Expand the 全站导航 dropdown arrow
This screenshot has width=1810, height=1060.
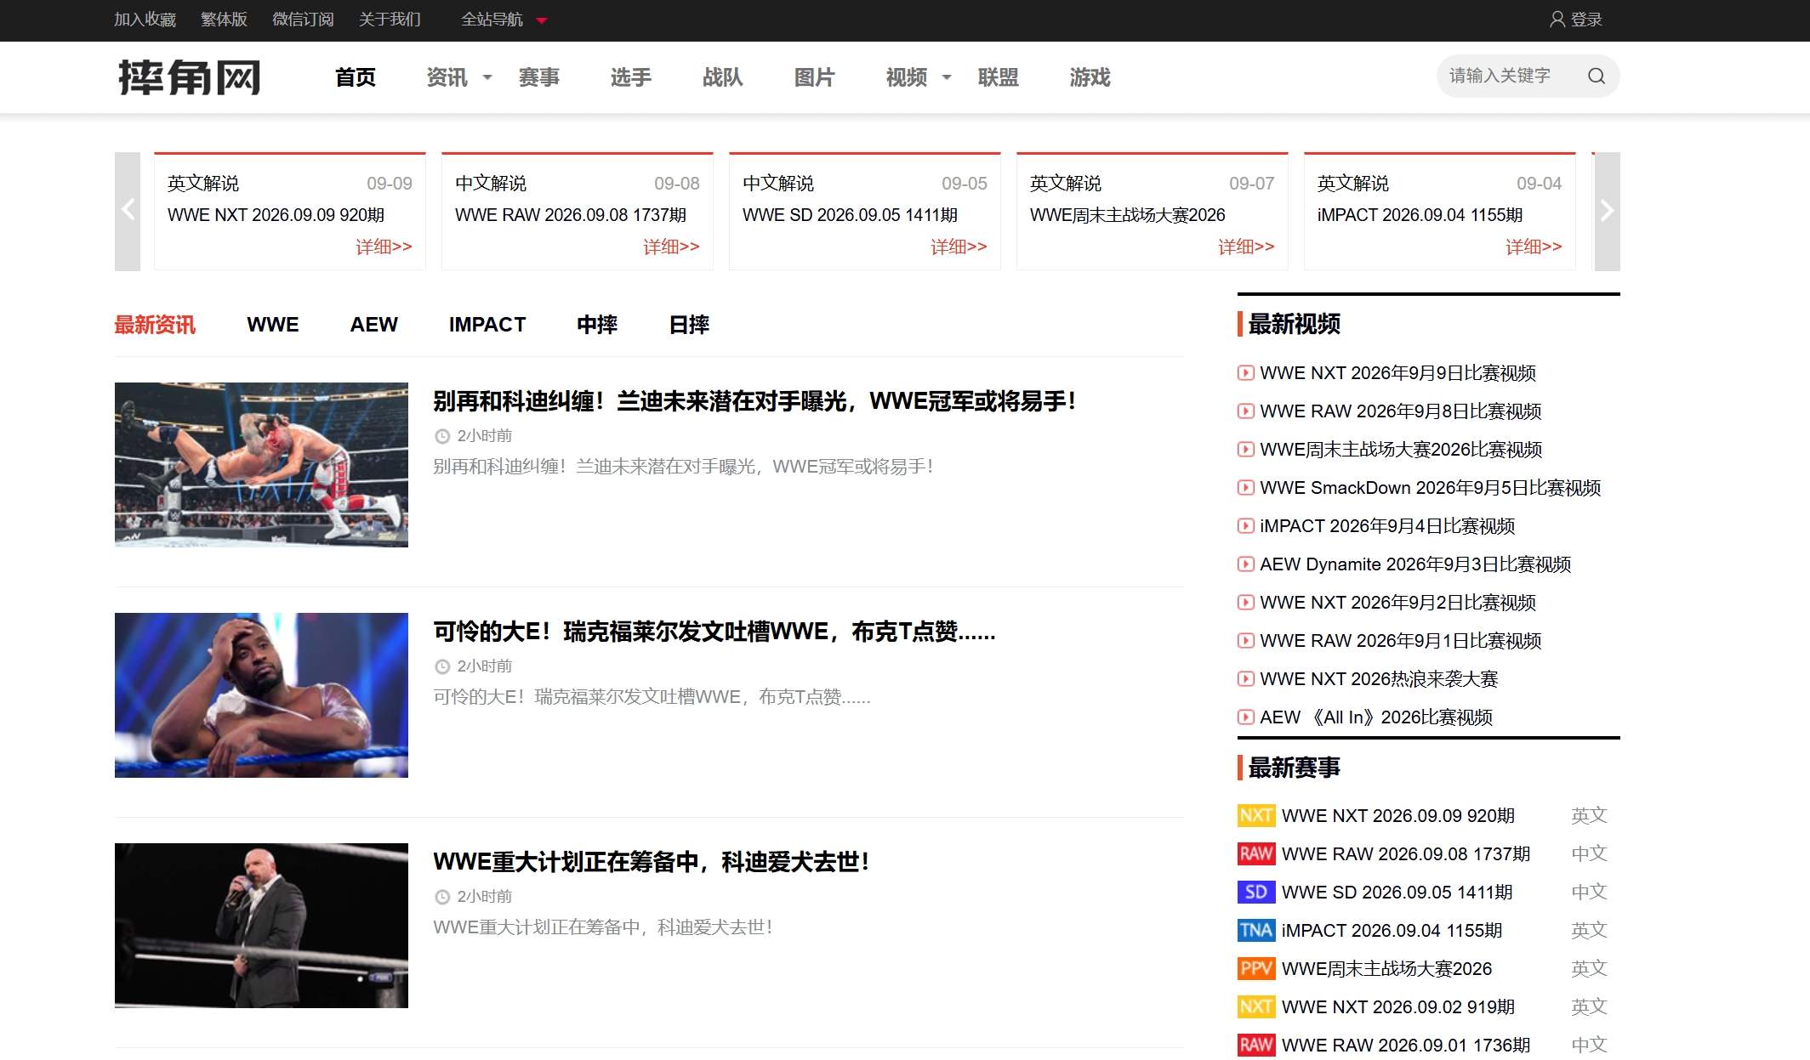click(542, 20)
